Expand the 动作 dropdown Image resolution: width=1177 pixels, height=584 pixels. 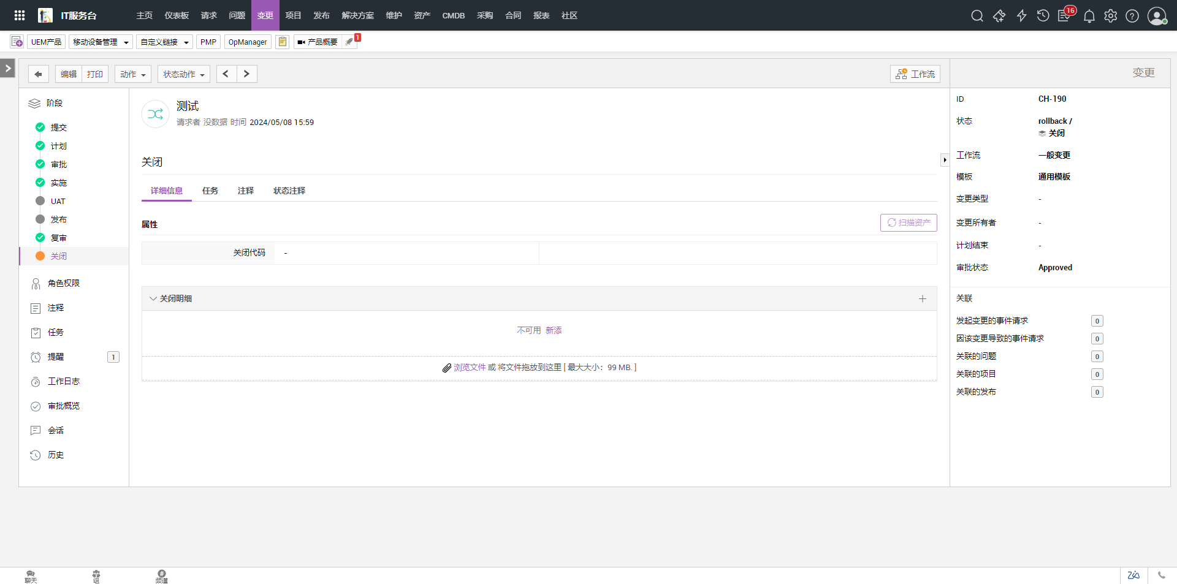point(132,74)
